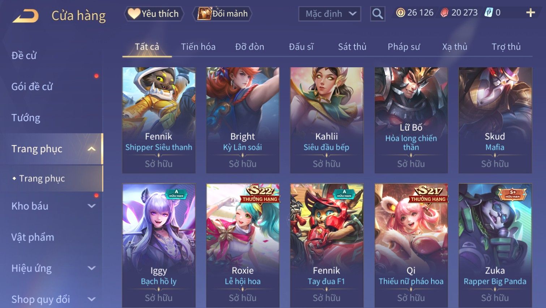This screenshot has width=546, height=308.
Task: Click the heart icon in Yêu thích
Action: tap(134, 14)
